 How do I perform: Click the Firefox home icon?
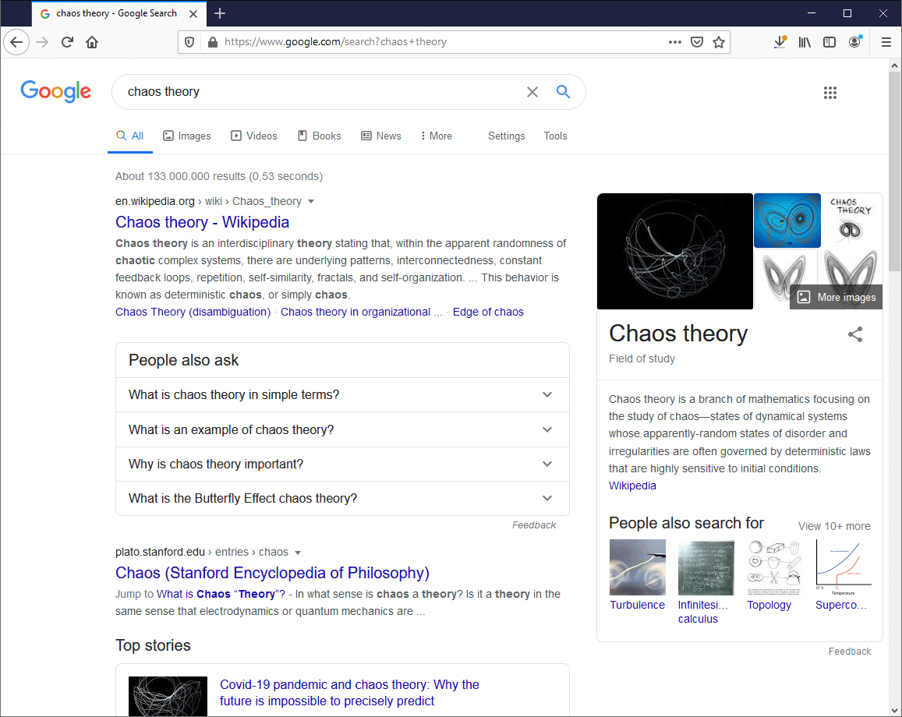tap(92, 42)
